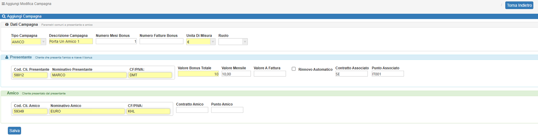Click the Punto Associato field
Image resolution: width=538 pixels, height=135 pixels.
[388, 74]
